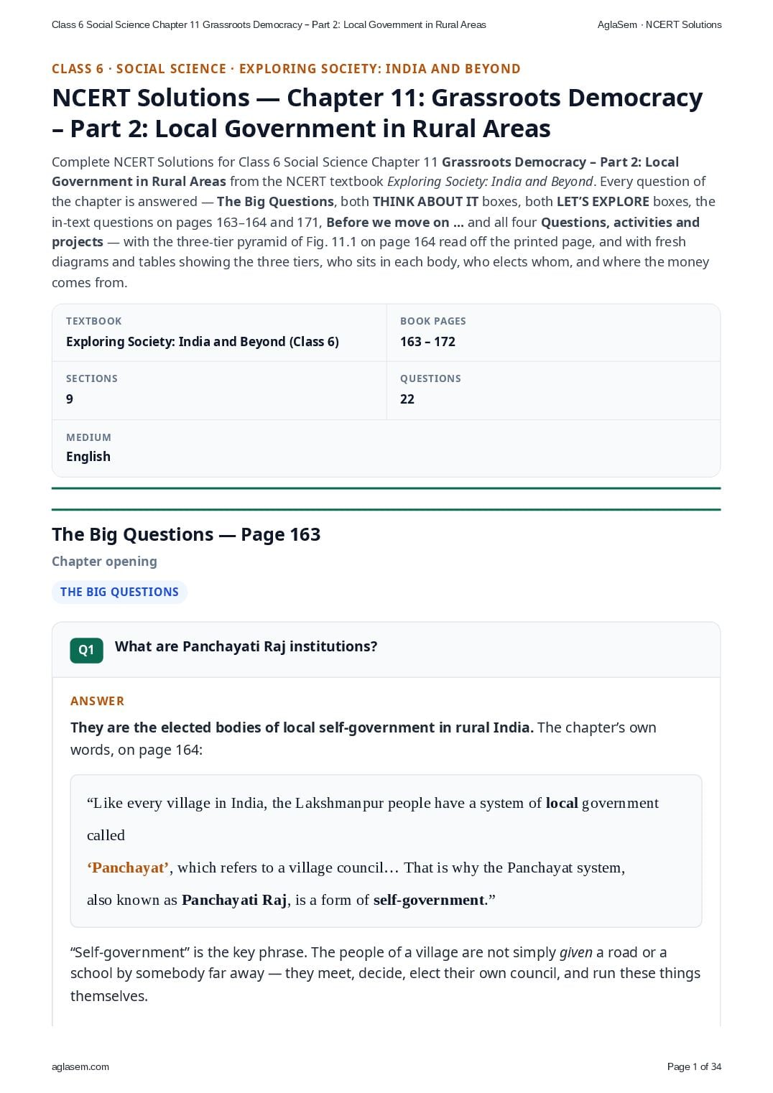Select the Textbook info cell
Screen dimensions: 773x1093
(x=219, y=332)
